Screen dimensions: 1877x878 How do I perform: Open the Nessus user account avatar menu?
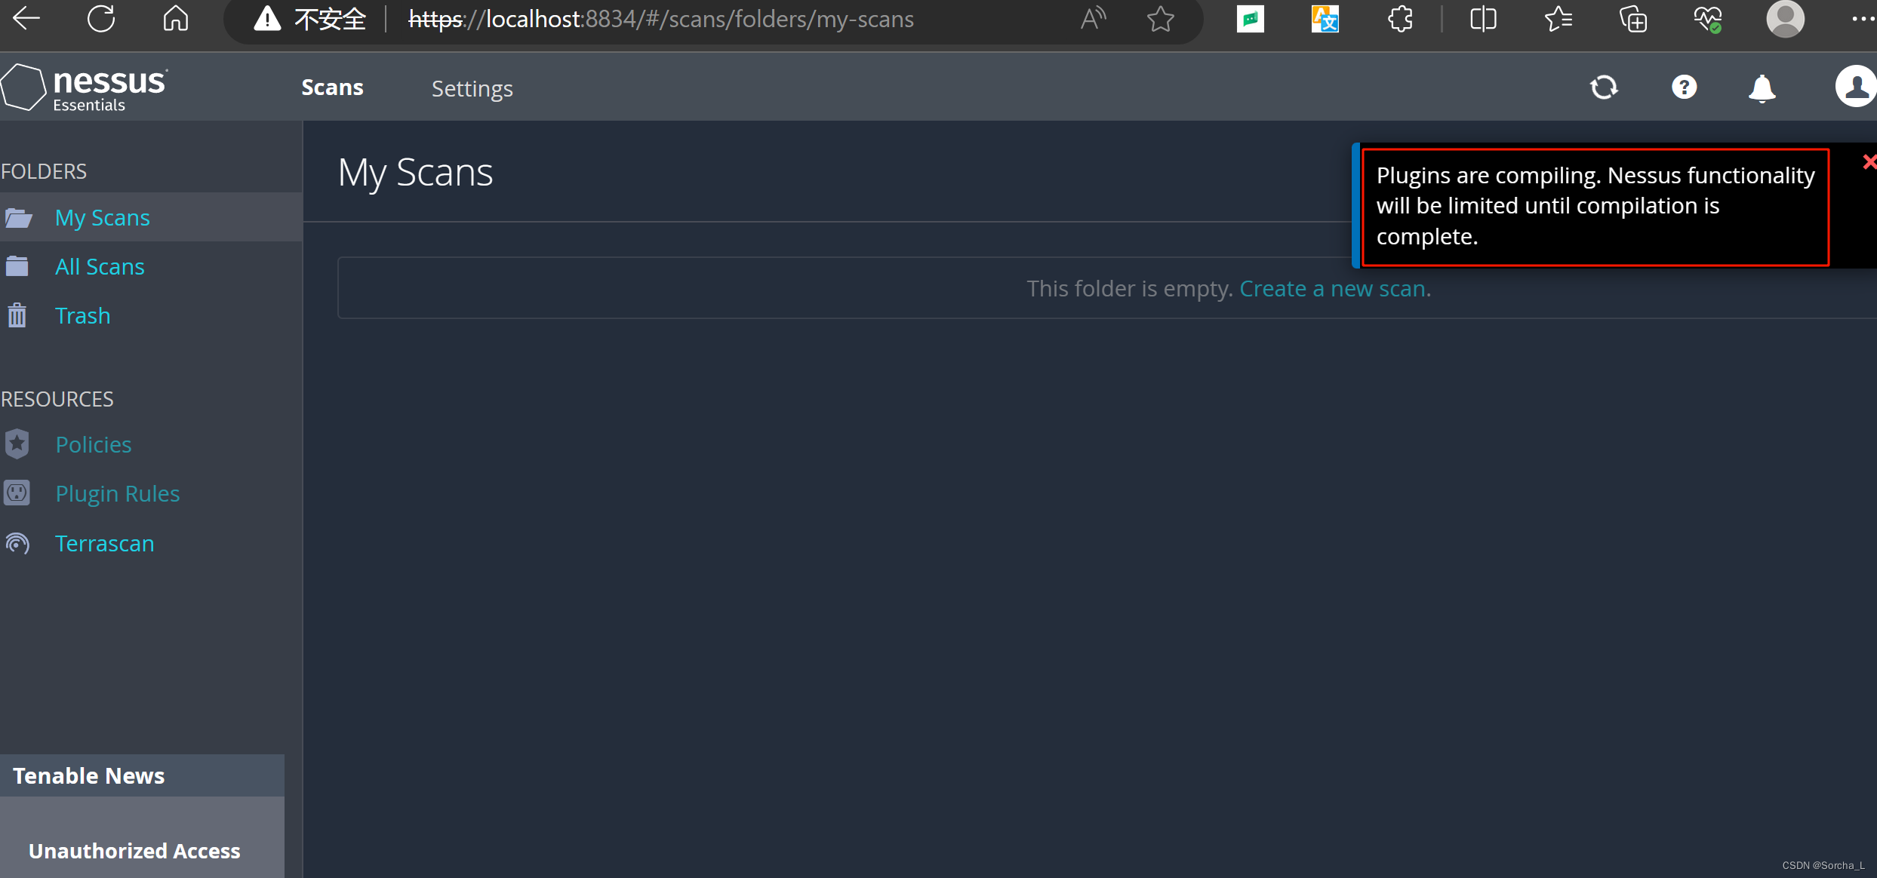click(x=1855, y=87)
